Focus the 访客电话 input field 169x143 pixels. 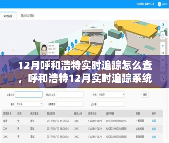[70, 104]
